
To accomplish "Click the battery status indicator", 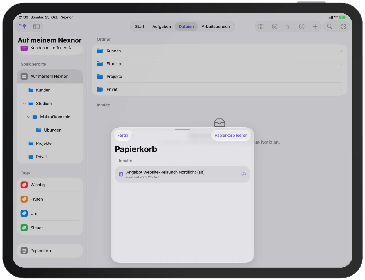I will pyautogui.click(x=342, y=17).
